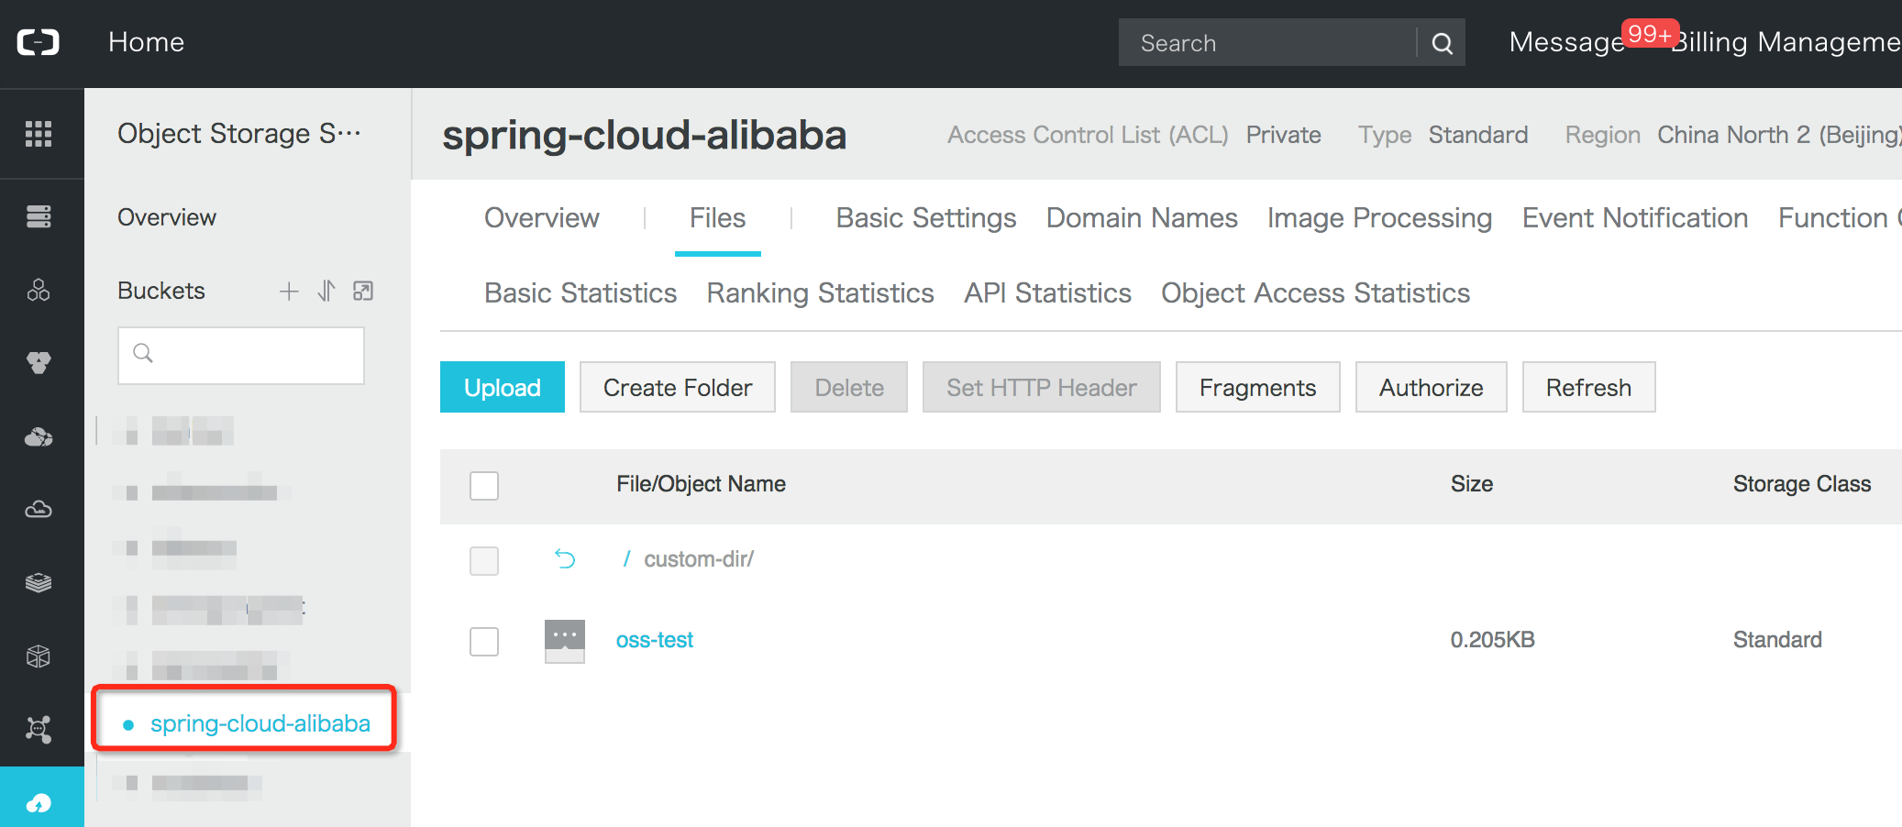Image resolution: width=1902 pixels, height=827 pixels.
Task: Go to the Image Processing tab
Action: 1379,218
